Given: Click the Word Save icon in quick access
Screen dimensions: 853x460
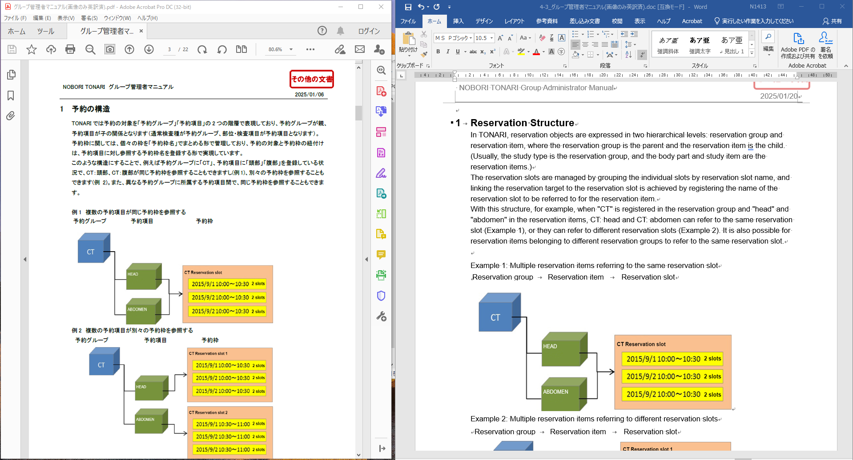Looking at the screenshot, I should tap(408, 7).
